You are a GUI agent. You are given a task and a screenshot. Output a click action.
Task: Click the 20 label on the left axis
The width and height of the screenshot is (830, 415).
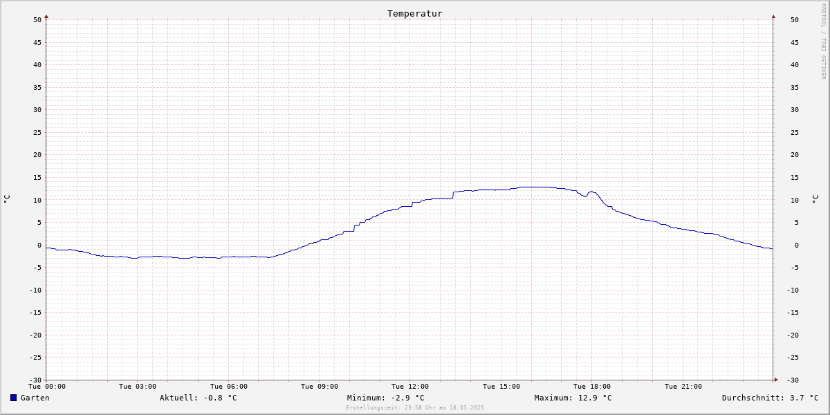37,155
